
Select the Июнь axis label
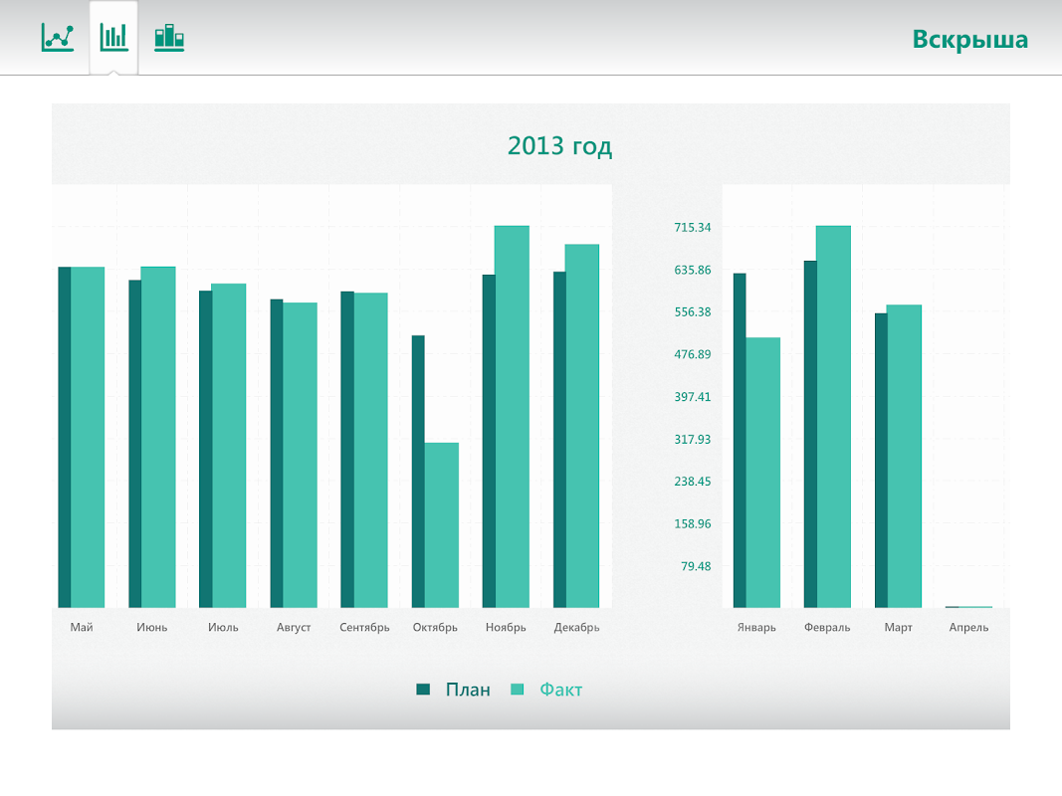tap(151, 628)
